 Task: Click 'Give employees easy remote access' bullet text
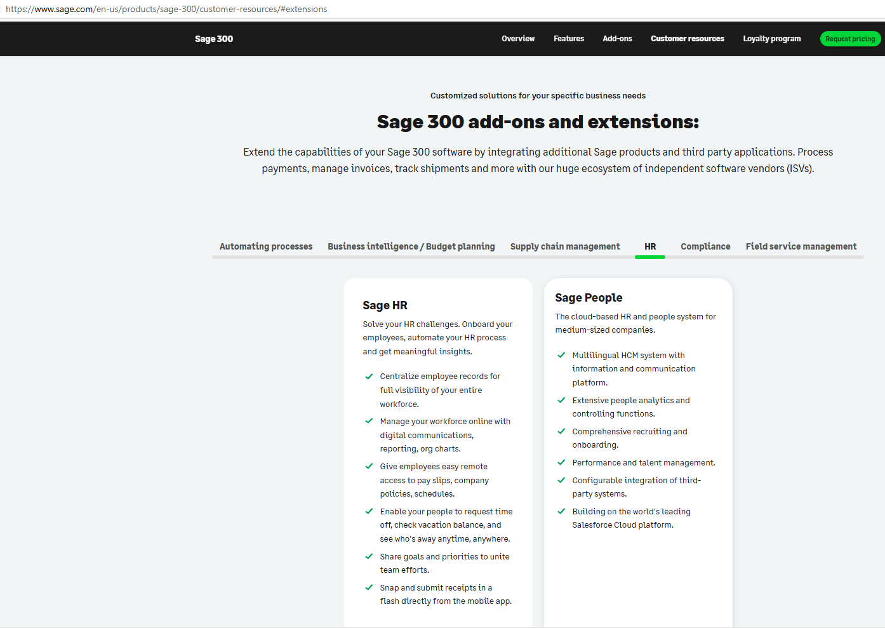click(x=434, y=480)
